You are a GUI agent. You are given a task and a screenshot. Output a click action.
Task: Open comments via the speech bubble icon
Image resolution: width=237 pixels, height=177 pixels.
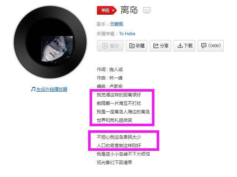pos(204,46)
